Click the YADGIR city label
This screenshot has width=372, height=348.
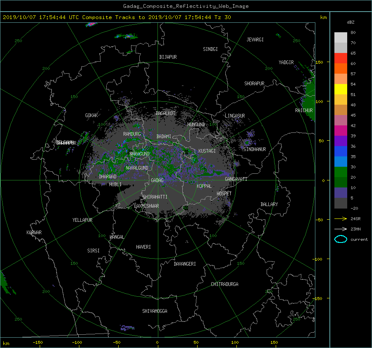tap(286, 62)
